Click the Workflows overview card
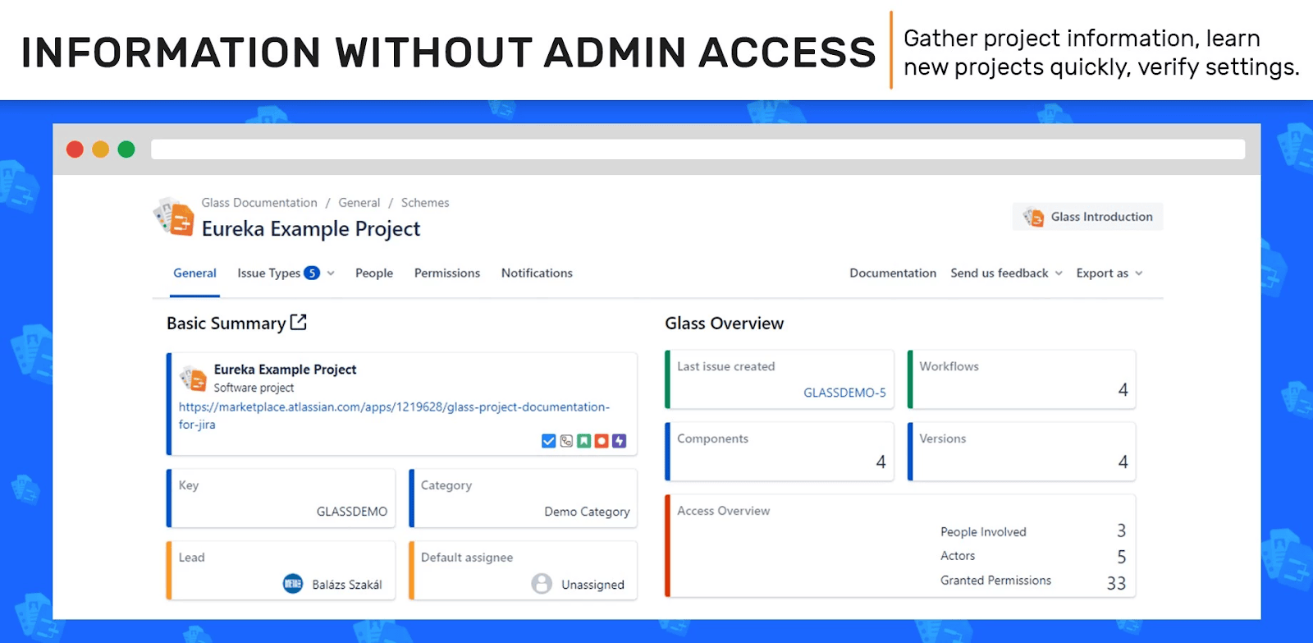The image size is (1313, 643). coord(1022,379)
